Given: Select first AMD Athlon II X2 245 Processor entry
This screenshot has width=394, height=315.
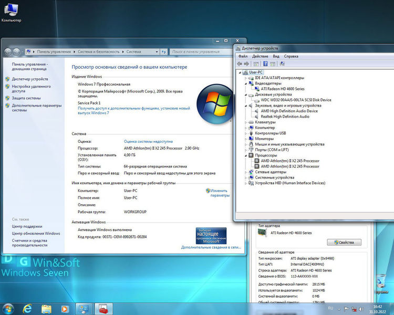Looking at the screenshot, I should pyautogui.click(x=290, y=161).
